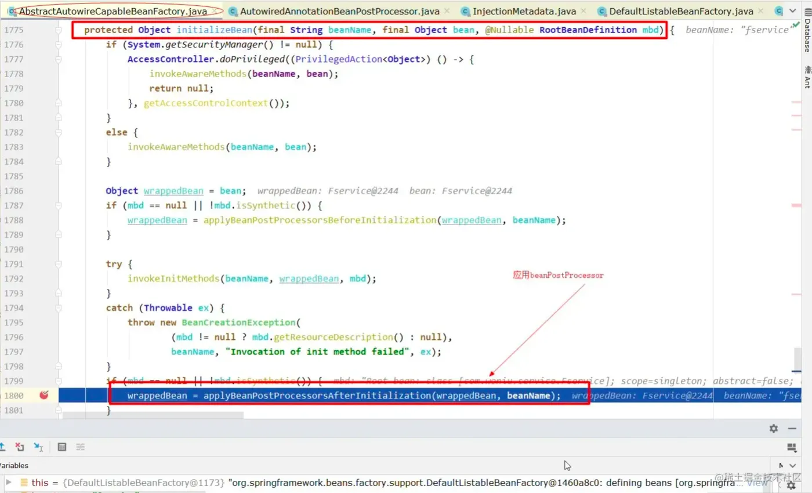The height and width of the screenshot is (493, 812).
Task: Click applyBeanPostProcessorsBeforeInitialization method call
Action: (320, 220)
